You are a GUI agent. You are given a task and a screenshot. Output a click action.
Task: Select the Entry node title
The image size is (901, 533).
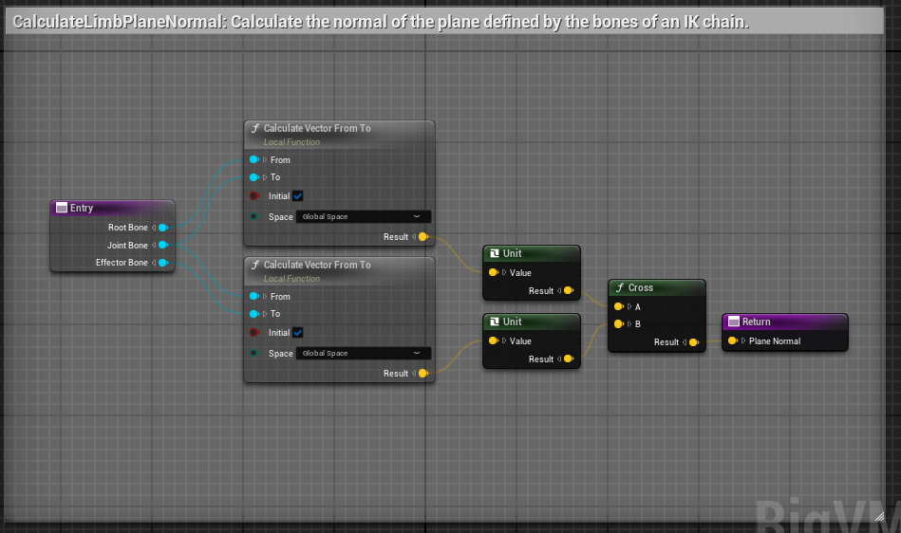[82, 208]
